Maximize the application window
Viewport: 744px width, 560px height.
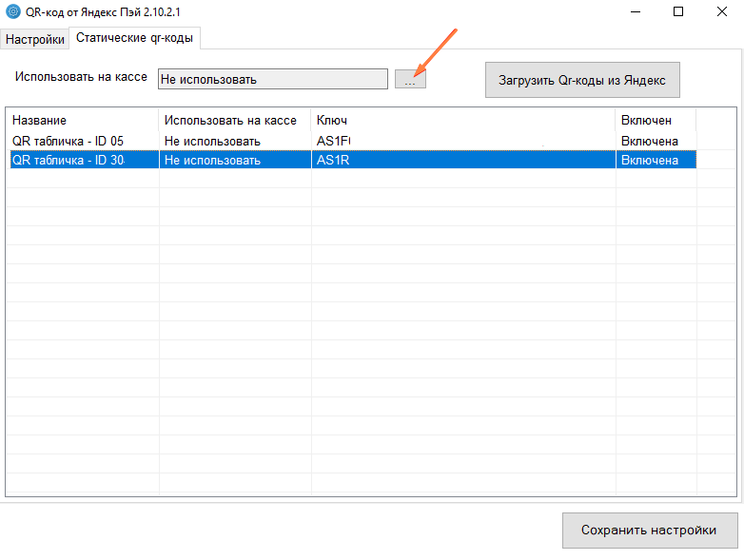tap(678, 11)
